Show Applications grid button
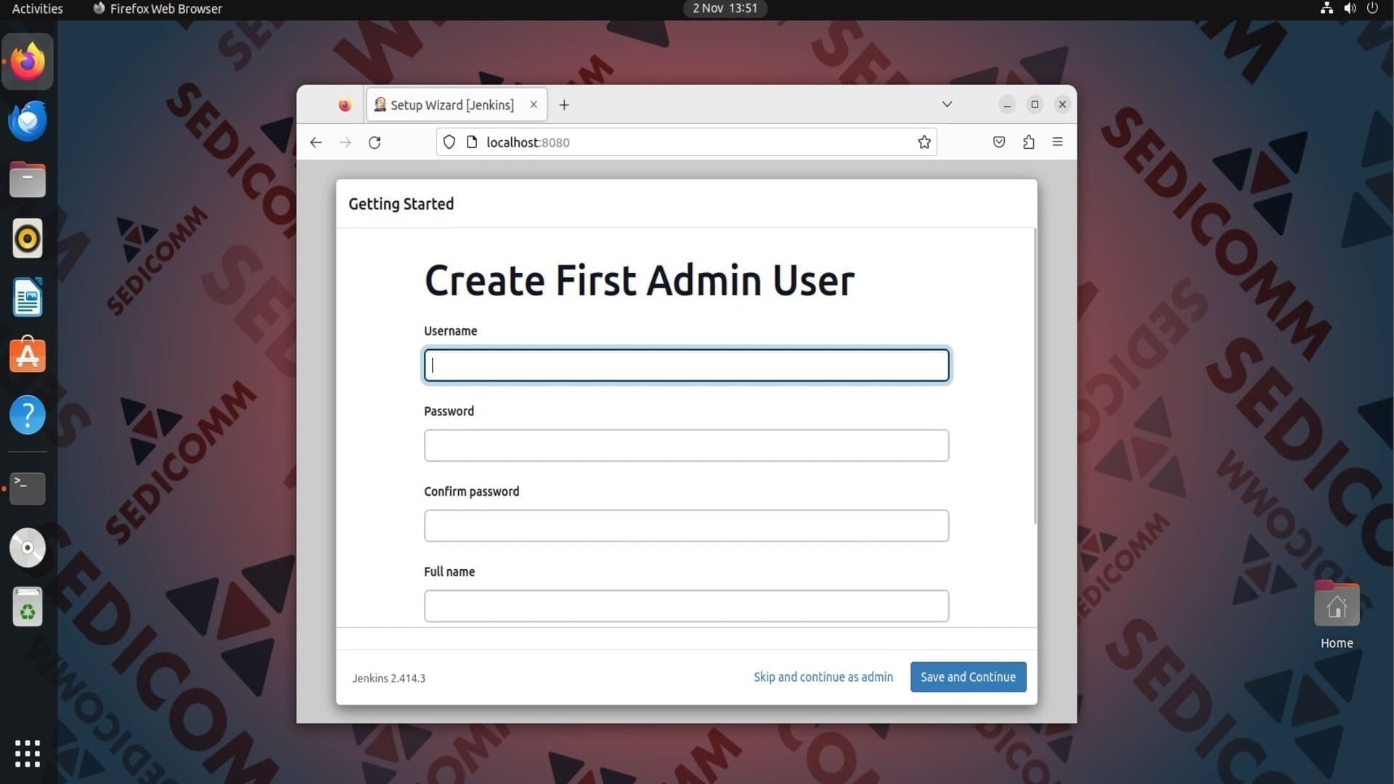1394x784 pixels. click(28, 754)
